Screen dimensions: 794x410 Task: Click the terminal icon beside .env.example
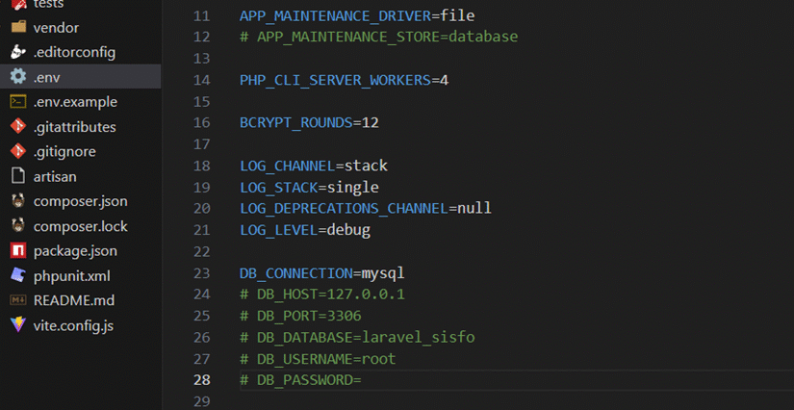click(x=17, y=102)
